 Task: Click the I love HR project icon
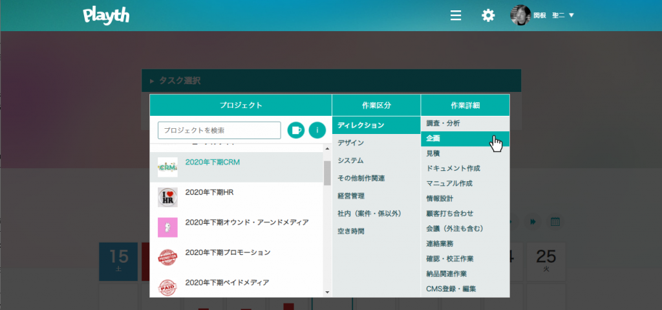[167, 197]
